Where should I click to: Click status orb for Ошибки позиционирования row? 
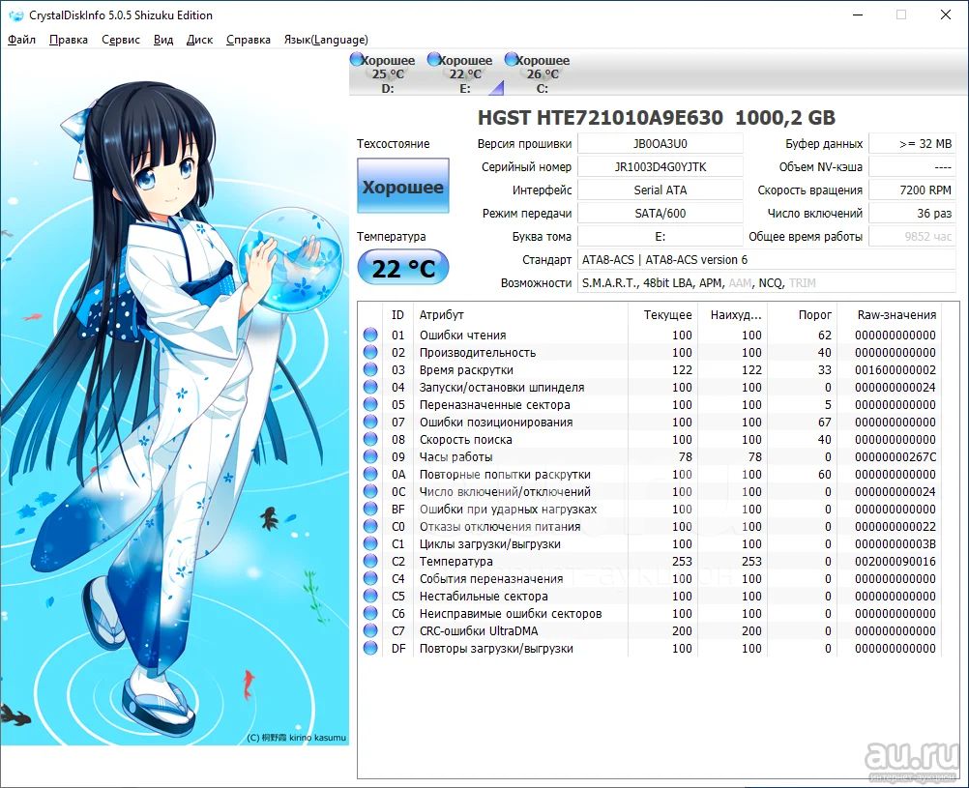click(x=370, y=423)
